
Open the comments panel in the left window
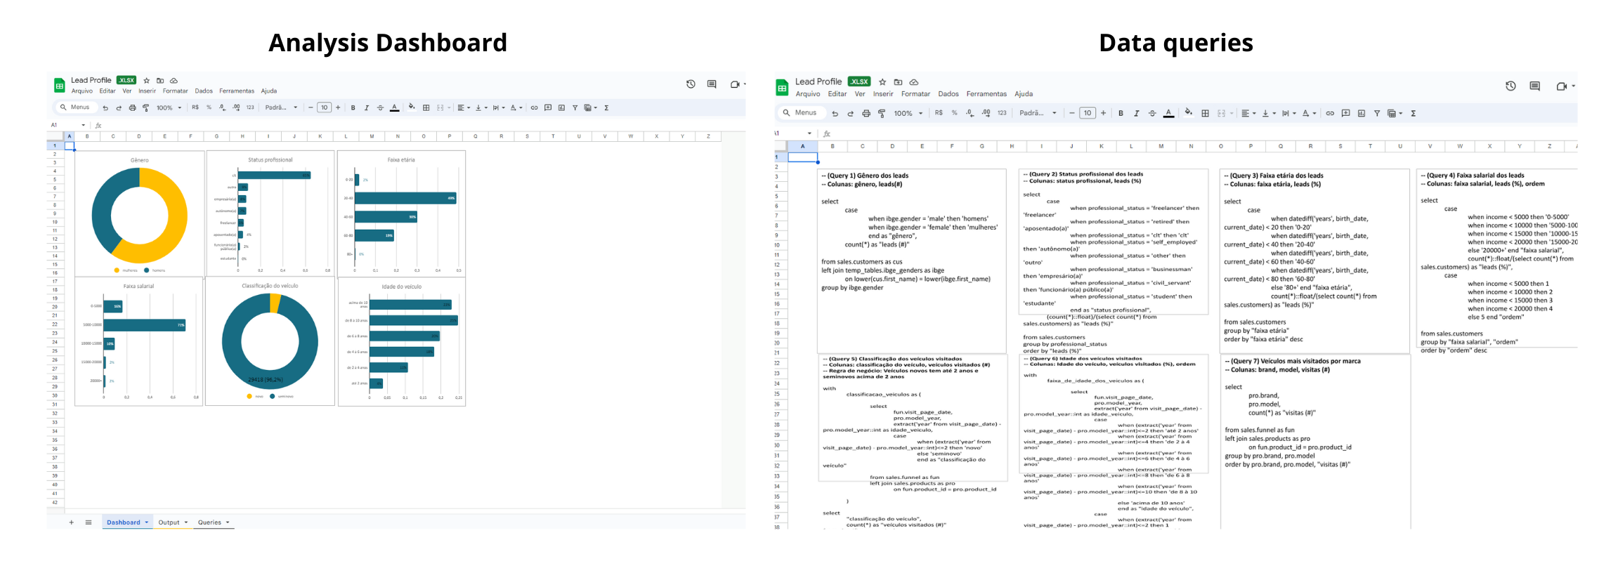pyautogui.click(x=712, y=84)
